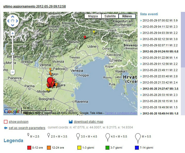This screenshot has height=153, width=185.
Task: Click the Bologna label on map
Action: [45, 99]
